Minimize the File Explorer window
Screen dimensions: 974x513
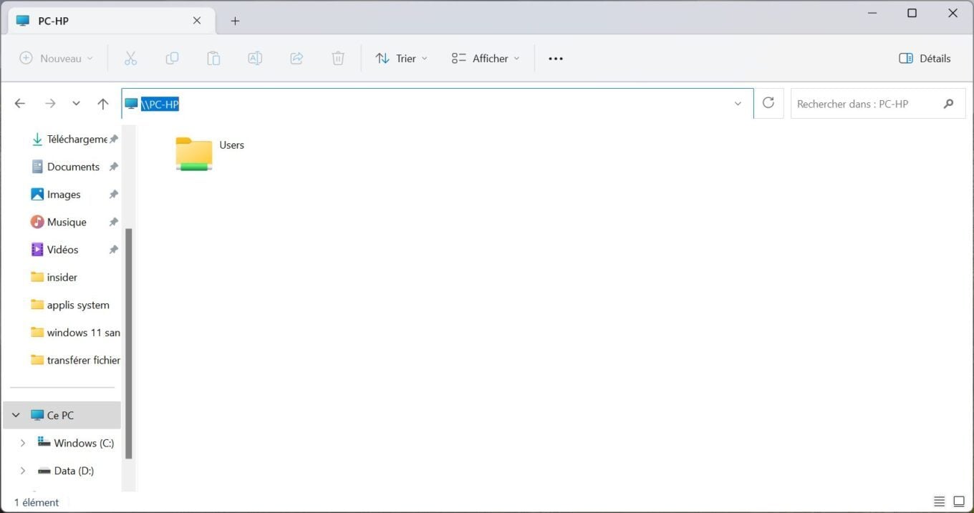tap(872, 13)
